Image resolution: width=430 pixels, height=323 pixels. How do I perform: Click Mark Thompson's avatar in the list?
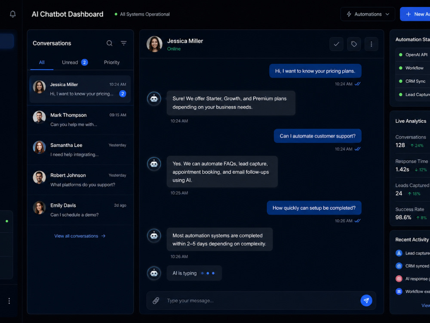[39, 117]
